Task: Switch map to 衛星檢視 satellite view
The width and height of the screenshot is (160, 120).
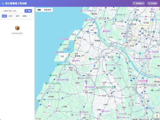Action: pyautogui.click(x=47, y=10)
